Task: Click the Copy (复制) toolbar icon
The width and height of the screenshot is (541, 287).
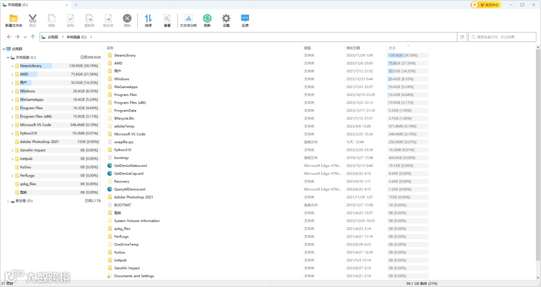Action: pyautogui.click(x=52, y=18)
